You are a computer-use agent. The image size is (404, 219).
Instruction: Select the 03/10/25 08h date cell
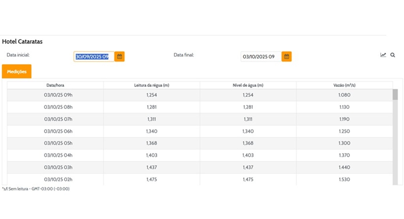(58, 107)
